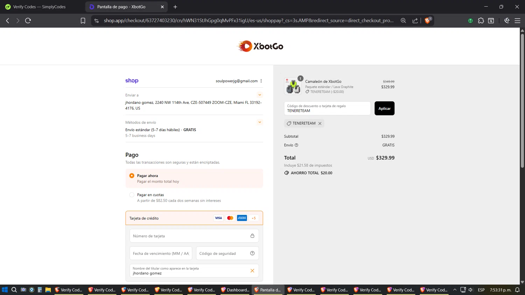This screenshot has height=295, width=525.
Task: Select Pagar ahora payment option
Action: pyautogui.click(x=132, y=175)
